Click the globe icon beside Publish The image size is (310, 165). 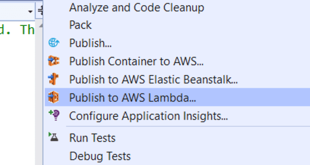54,42
